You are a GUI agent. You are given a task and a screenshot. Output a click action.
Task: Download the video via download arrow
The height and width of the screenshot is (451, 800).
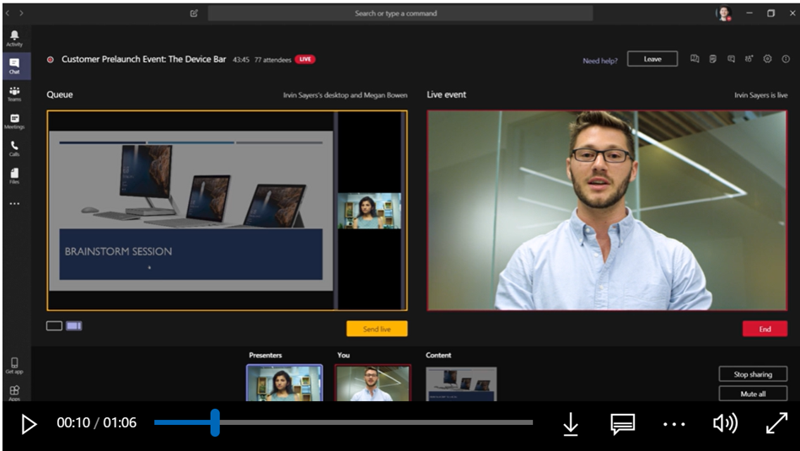coord(571,423)
